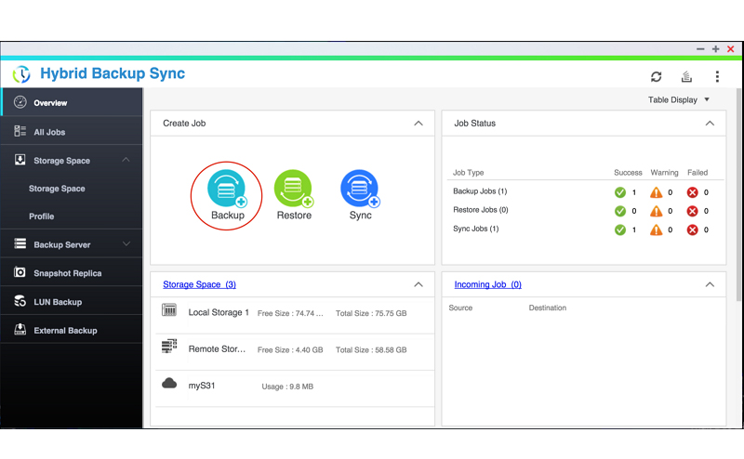
Task: Go to the Overview page
Action: pyautogui.click(x=72, y=102)
